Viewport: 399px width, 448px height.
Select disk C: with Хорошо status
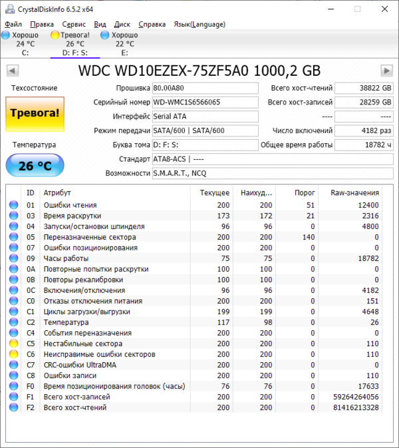[25, 44]
